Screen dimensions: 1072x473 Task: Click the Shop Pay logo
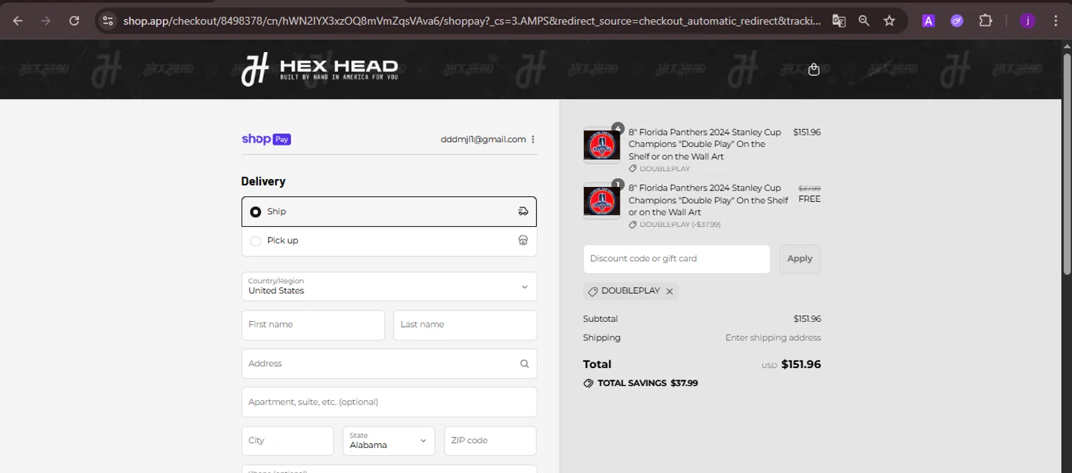266,139
